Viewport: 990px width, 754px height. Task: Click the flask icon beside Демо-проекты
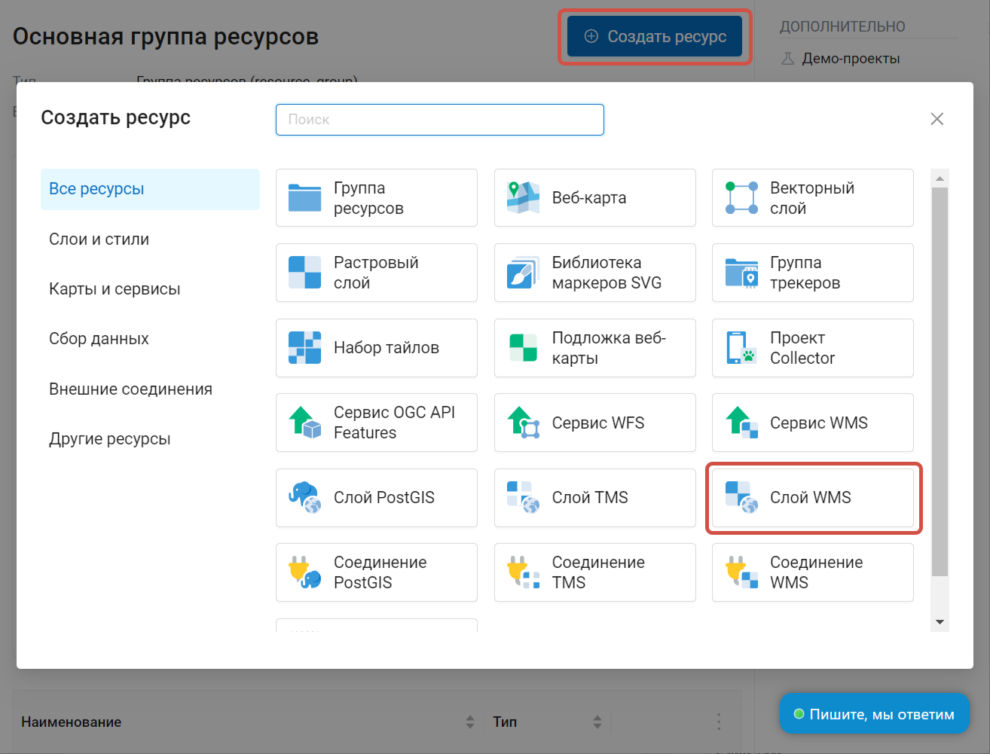[788, 58]
